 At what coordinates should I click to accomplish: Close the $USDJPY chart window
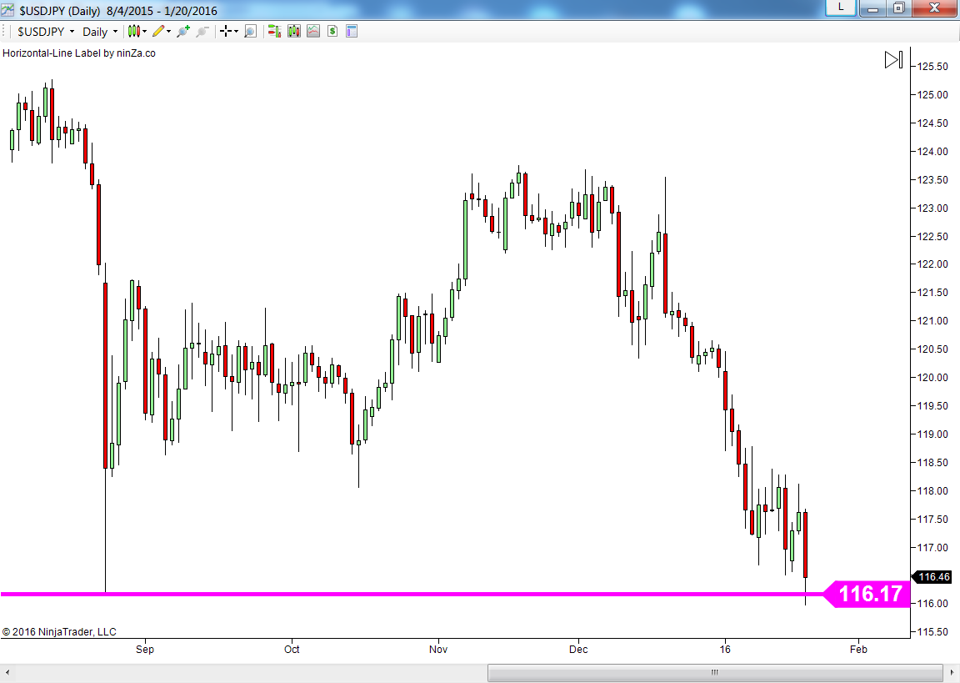pos(934,8)
